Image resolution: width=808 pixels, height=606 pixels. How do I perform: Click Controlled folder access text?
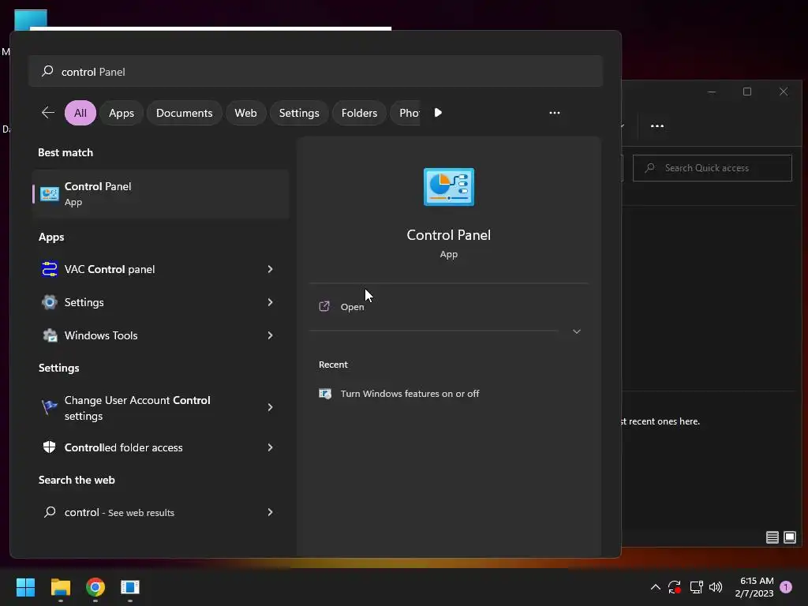coord(124,447)
